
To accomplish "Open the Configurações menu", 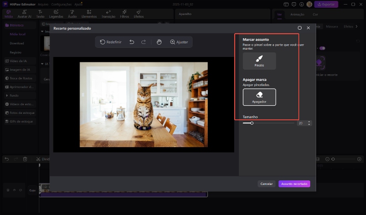I will [61, 4].
